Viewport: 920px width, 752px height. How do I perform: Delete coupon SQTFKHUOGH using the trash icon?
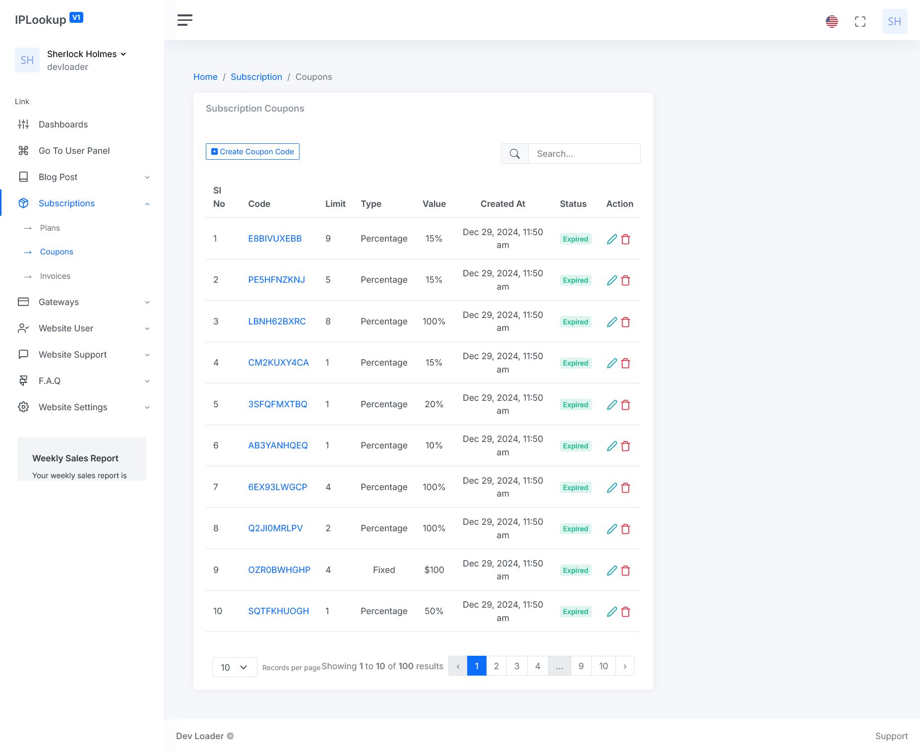[625, 612]
